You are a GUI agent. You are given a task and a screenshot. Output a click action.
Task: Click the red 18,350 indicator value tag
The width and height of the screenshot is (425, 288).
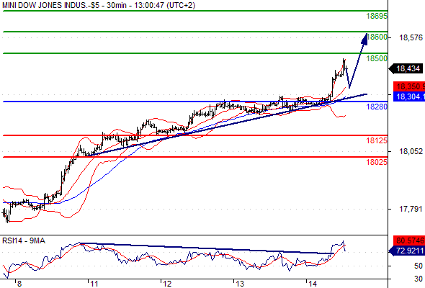click(x=409, y=86)
